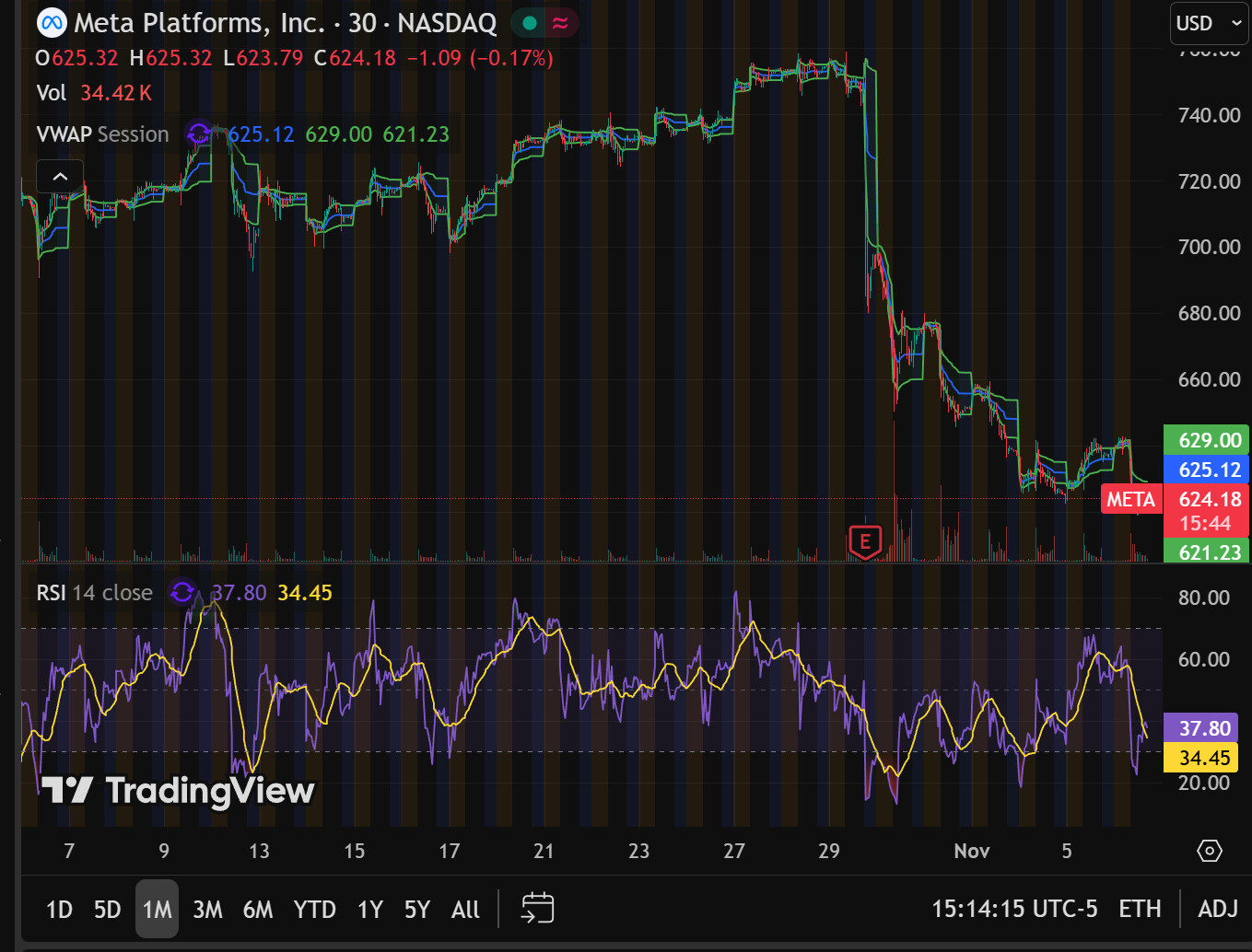This screenshot has height=952, width=1252.
Task: Click the TradingView logo
Action: click(x=178, y=790)
